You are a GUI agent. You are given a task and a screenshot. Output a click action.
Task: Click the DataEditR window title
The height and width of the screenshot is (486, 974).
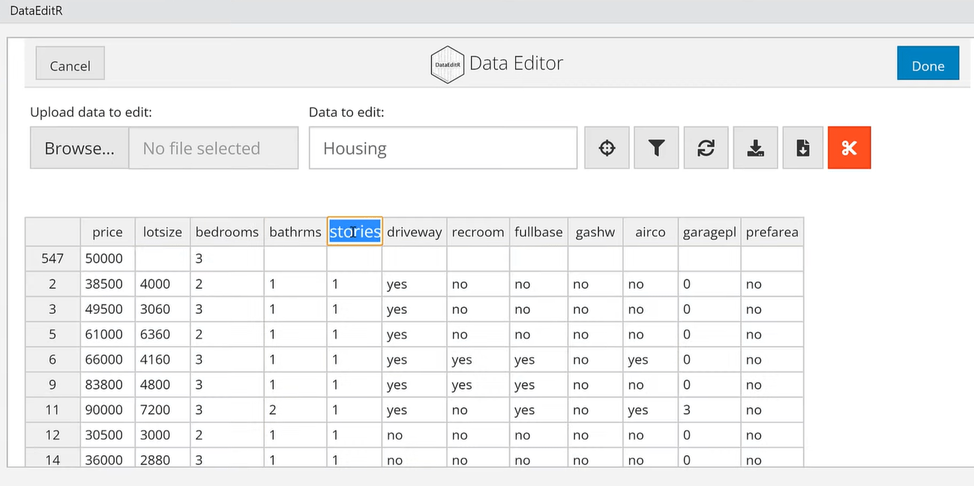[x=36, y=10]
